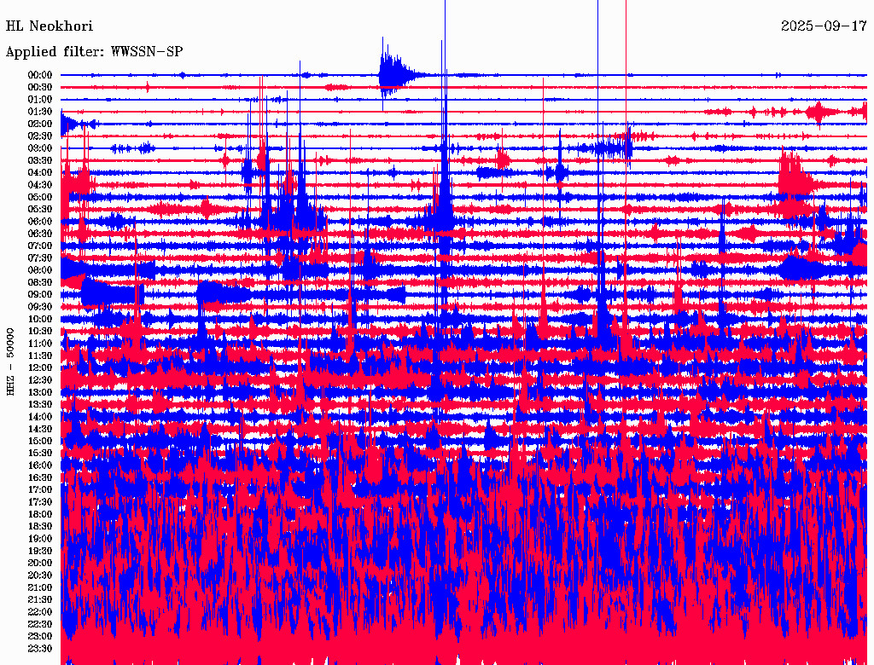Select the 13:00 time label

(40, 393)
